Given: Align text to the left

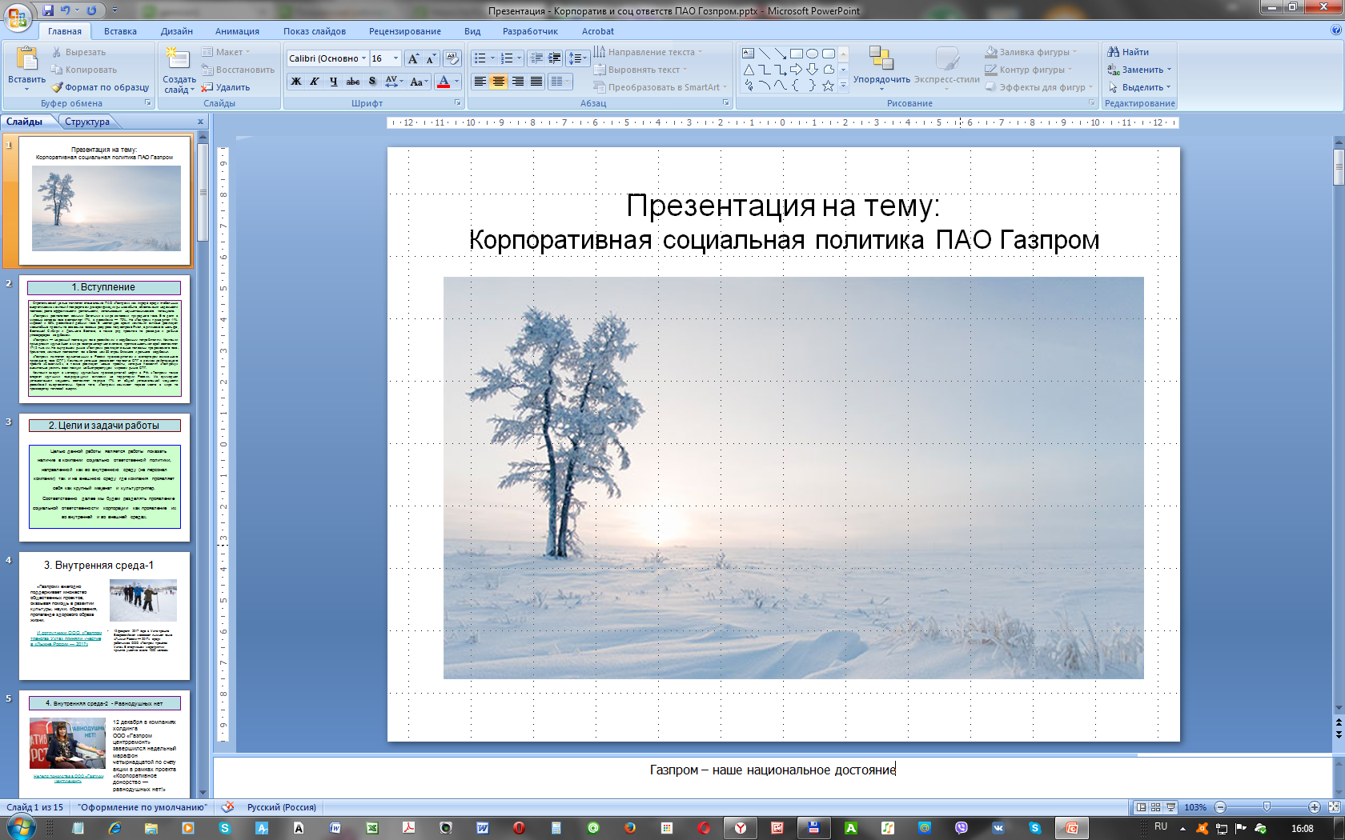Looking at the screenshot, I should (x=480, y=82).
